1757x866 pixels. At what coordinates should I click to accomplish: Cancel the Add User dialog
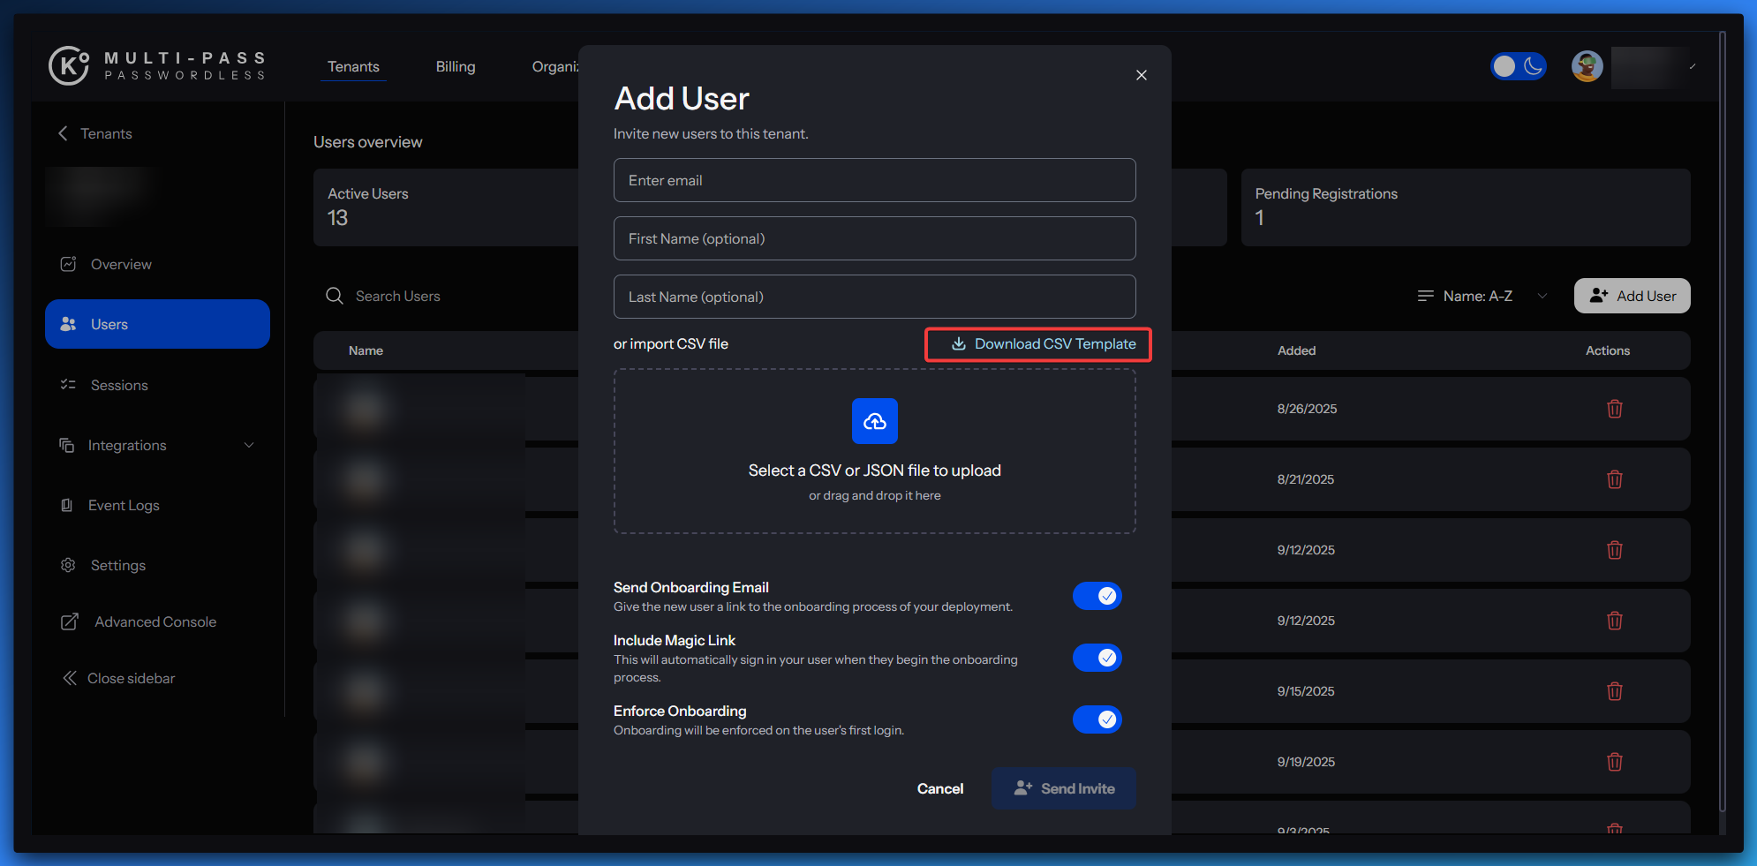click(939, 788)
